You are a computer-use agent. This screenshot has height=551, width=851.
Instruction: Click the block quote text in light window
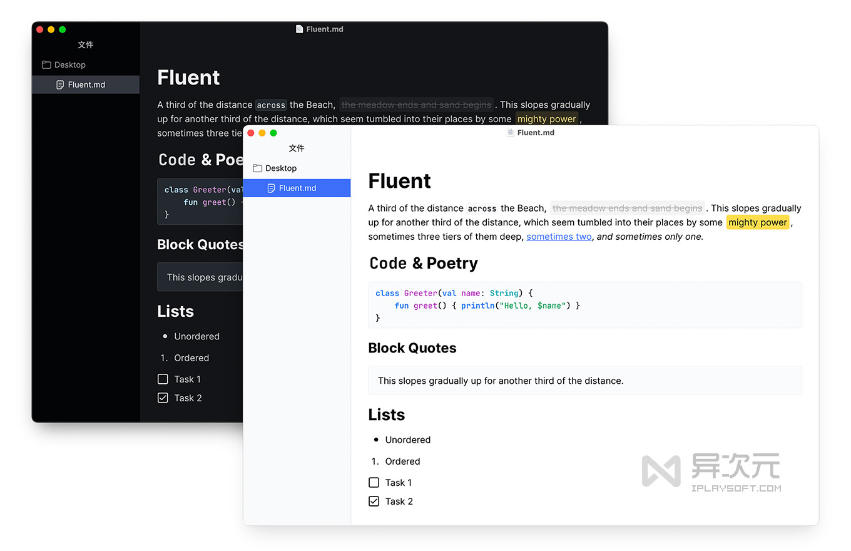click(x=501, y=380)
